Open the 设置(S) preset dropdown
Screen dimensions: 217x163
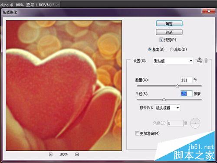[x=173, y=61]
